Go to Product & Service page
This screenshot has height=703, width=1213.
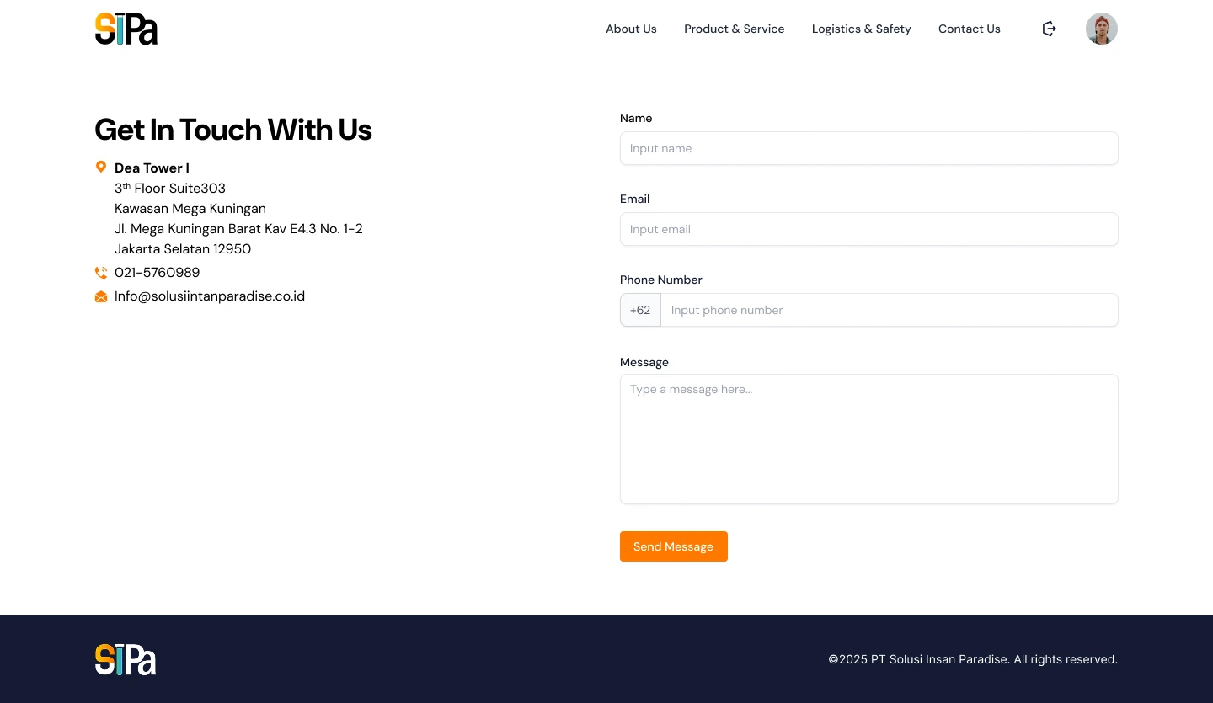point(734,29)
